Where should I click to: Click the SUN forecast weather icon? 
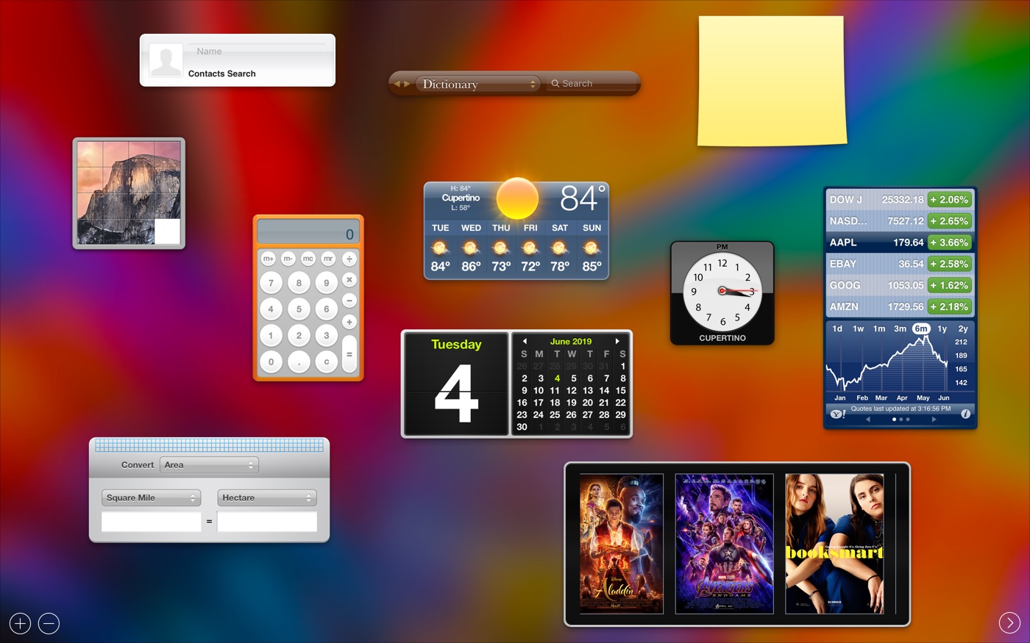point(592,248)
